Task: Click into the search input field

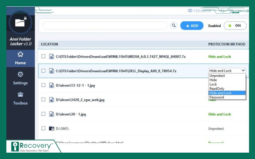Action: click(105, 26)
